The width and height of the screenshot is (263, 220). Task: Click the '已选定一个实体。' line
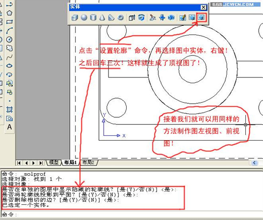tap(26, 205)
